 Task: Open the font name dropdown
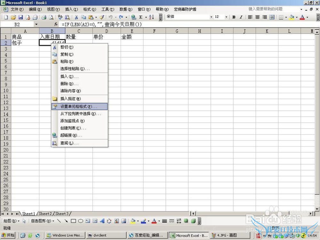pos(211,17)
